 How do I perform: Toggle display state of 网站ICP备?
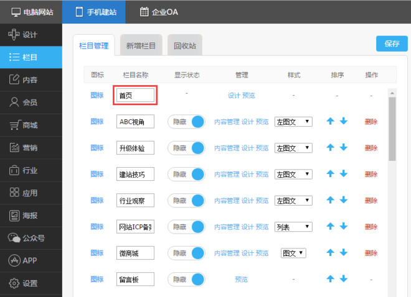coord(186,227)
